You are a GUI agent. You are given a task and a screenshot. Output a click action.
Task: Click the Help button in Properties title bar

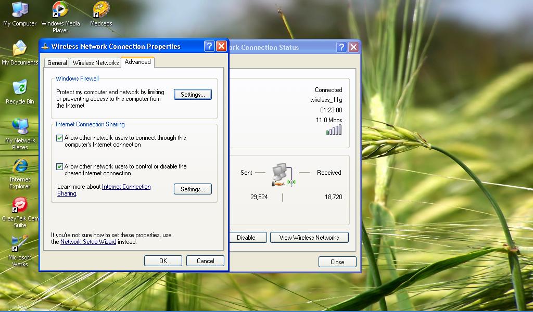tap(209, 46)
